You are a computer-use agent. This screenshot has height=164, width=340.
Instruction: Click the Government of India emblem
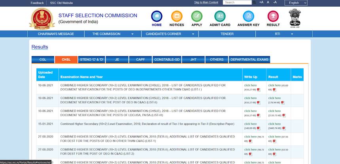295,18
